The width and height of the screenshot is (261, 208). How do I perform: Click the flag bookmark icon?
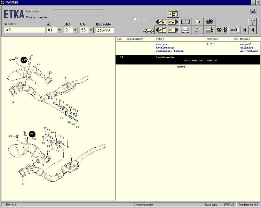click(197, 21)
